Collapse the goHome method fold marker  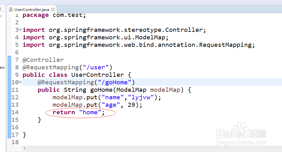point(20,82)
